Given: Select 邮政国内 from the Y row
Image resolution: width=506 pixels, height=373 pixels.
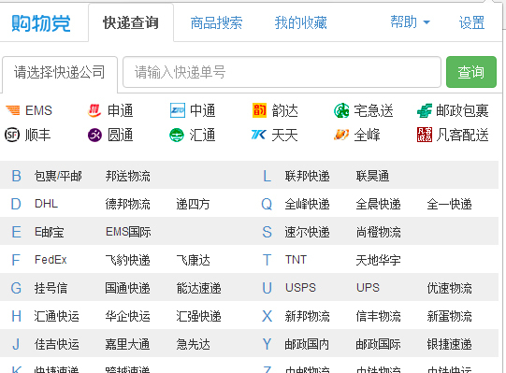Looking at the screenshot, I should coord(307,344).
